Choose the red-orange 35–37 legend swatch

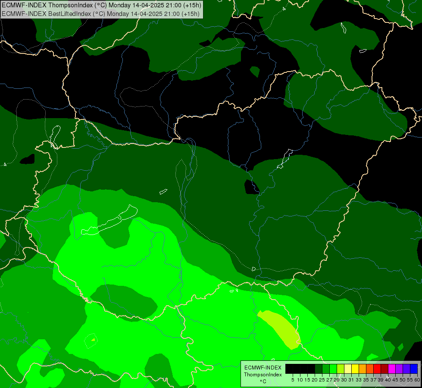pyautogui.click(x=370, y=369)
